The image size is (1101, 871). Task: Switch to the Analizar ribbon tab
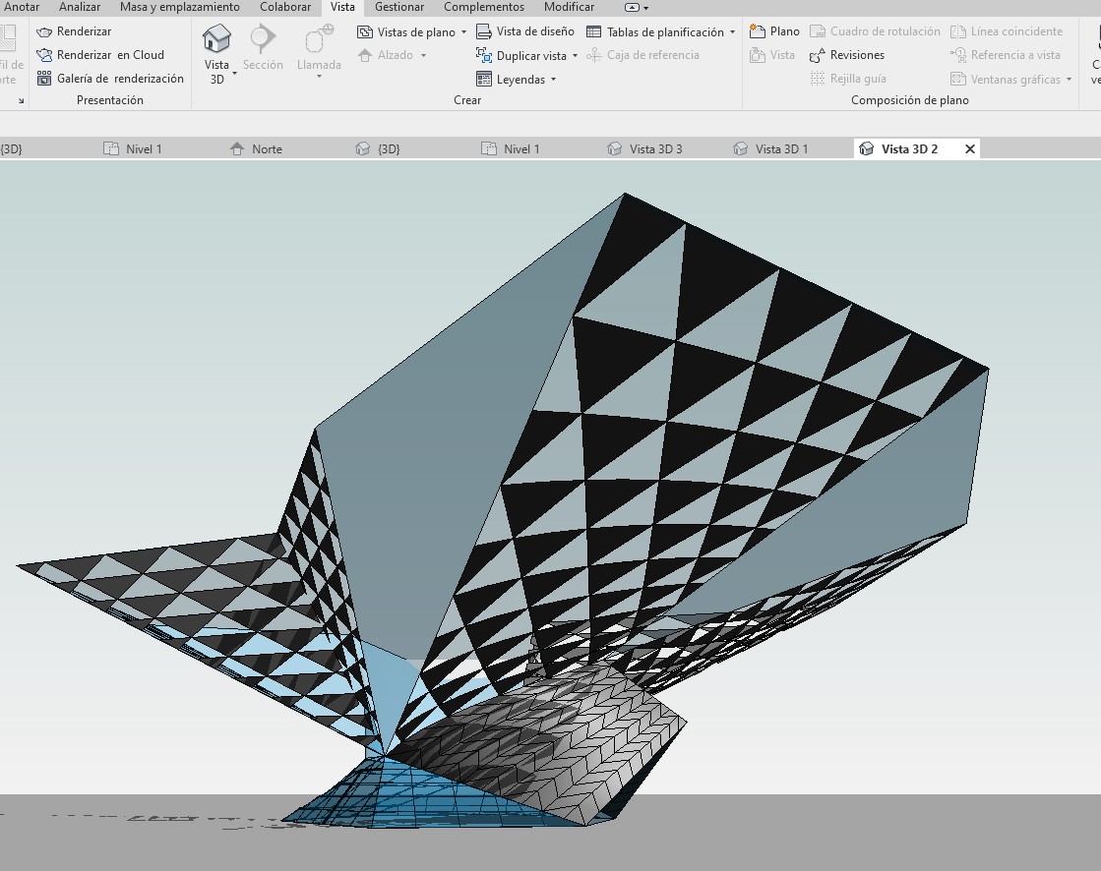(x=80, y=7)
